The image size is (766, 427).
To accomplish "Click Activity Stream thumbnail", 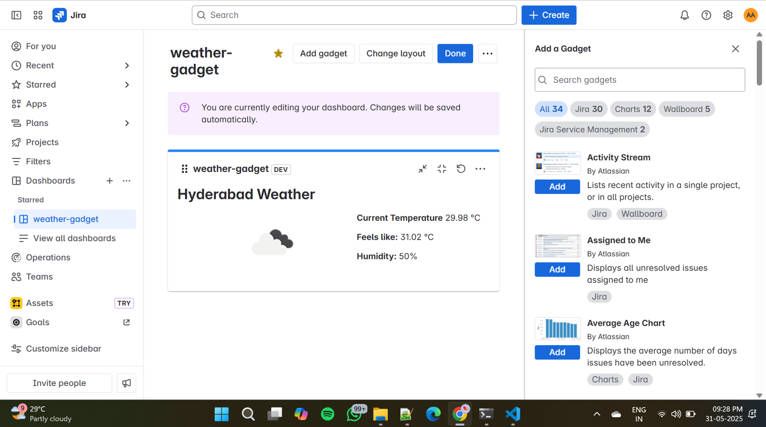I will pos(558,163).
